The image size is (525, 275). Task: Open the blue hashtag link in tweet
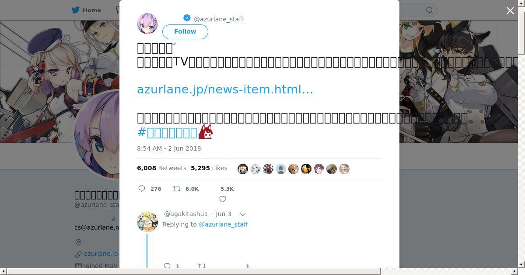[x=167, y=132]
